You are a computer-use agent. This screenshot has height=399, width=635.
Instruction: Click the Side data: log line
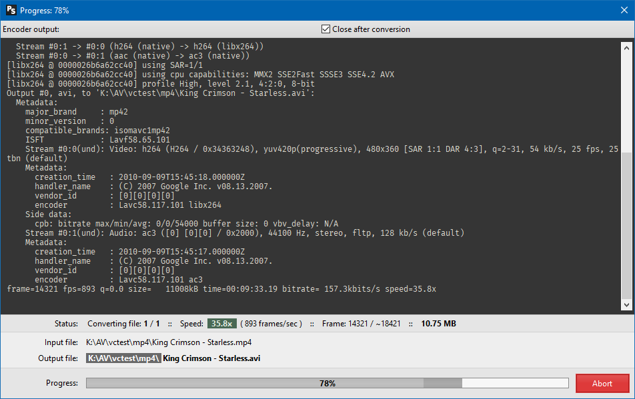click(48, 214)
